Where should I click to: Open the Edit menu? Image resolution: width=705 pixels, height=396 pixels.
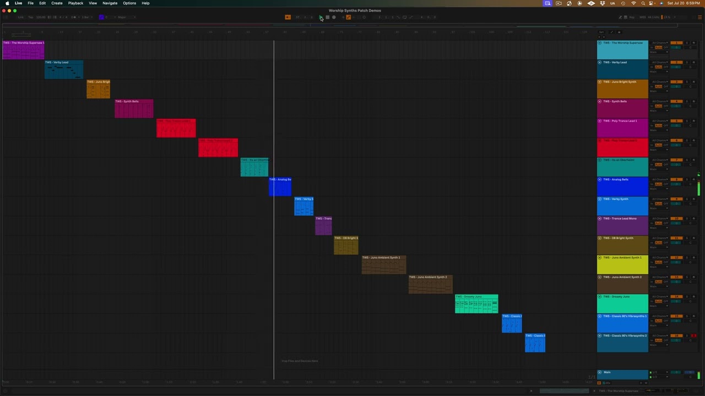[42, 3]
